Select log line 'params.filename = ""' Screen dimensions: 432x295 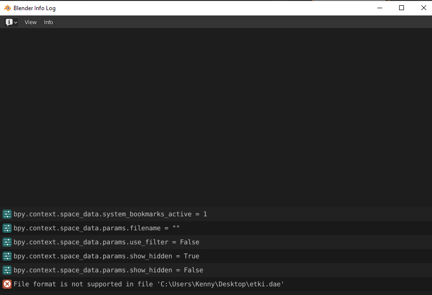click(216, 228)
